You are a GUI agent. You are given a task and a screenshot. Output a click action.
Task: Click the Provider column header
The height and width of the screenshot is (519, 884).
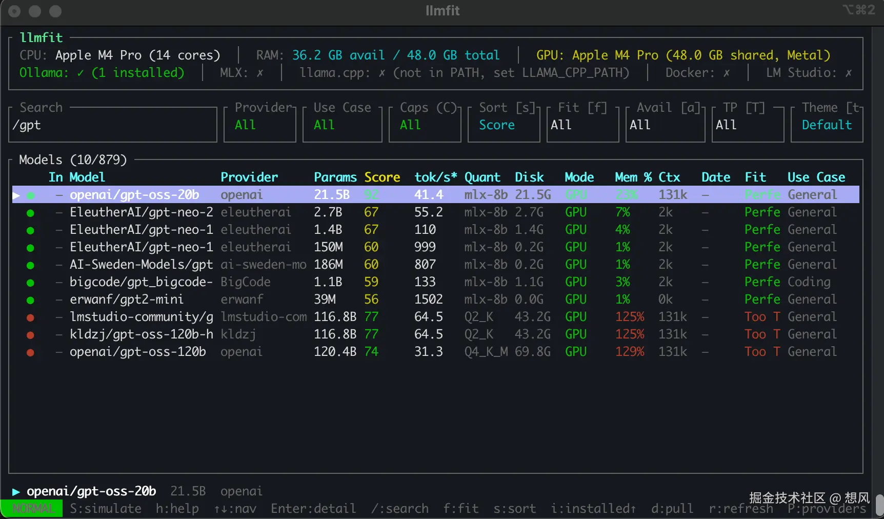[249, 177]
